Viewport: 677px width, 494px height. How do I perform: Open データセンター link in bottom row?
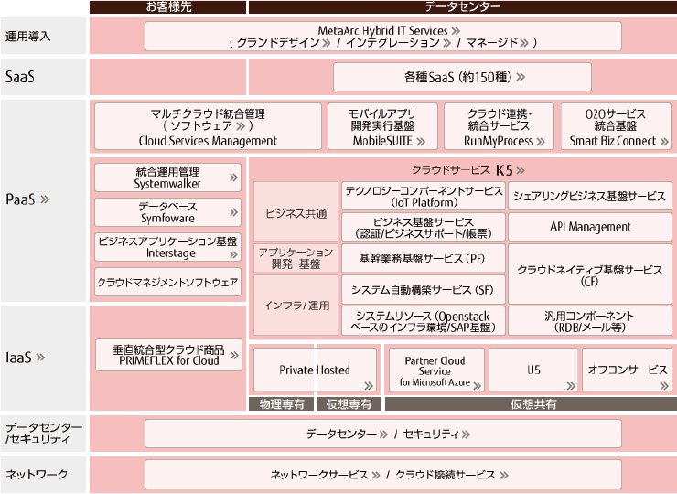pos(347,434)
